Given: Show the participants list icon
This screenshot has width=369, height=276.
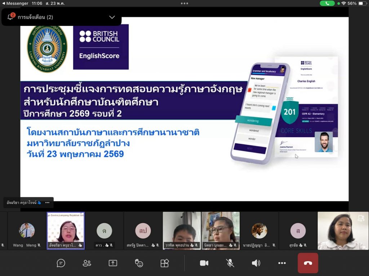Looking at the screenshot, I should click(x=87, y=263).
